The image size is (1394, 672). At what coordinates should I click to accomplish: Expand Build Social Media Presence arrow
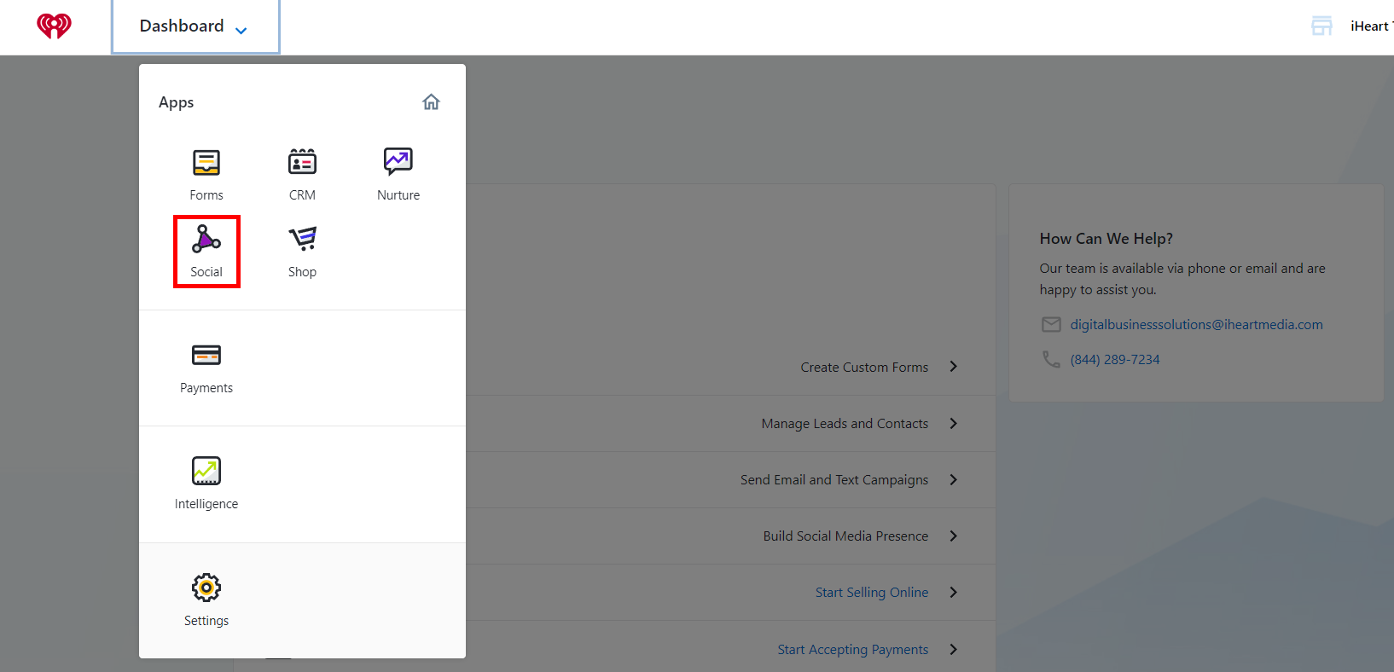954,536
